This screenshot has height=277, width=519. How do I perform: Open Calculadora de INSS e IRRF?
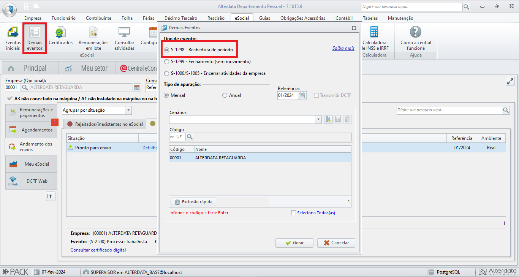pos(375,38)
